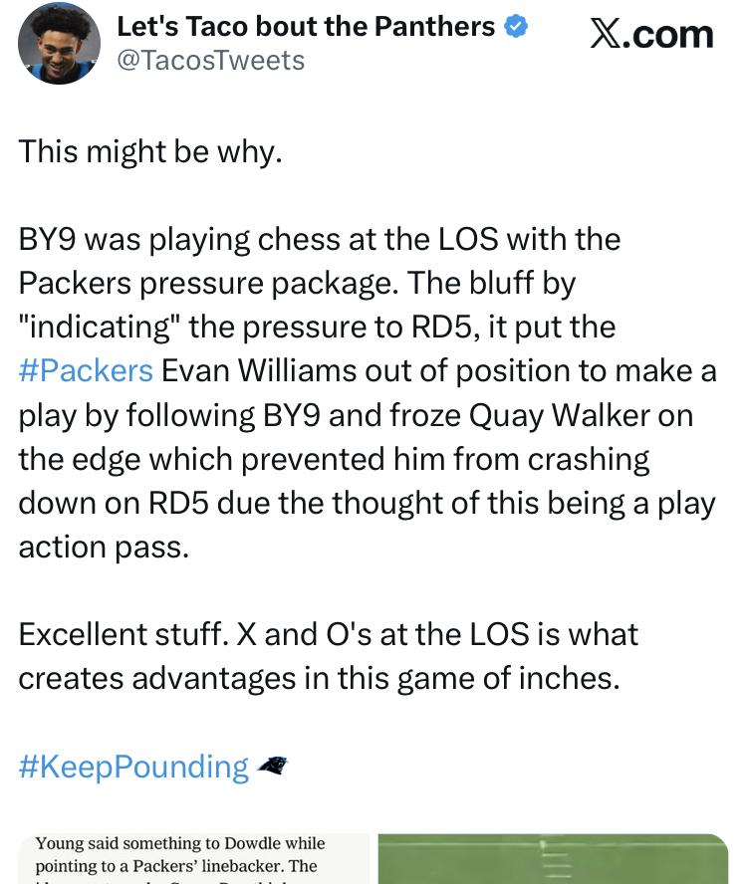Click the quoted word "indicating"
This screenshot has width=747, height=884.
[100, 327]
